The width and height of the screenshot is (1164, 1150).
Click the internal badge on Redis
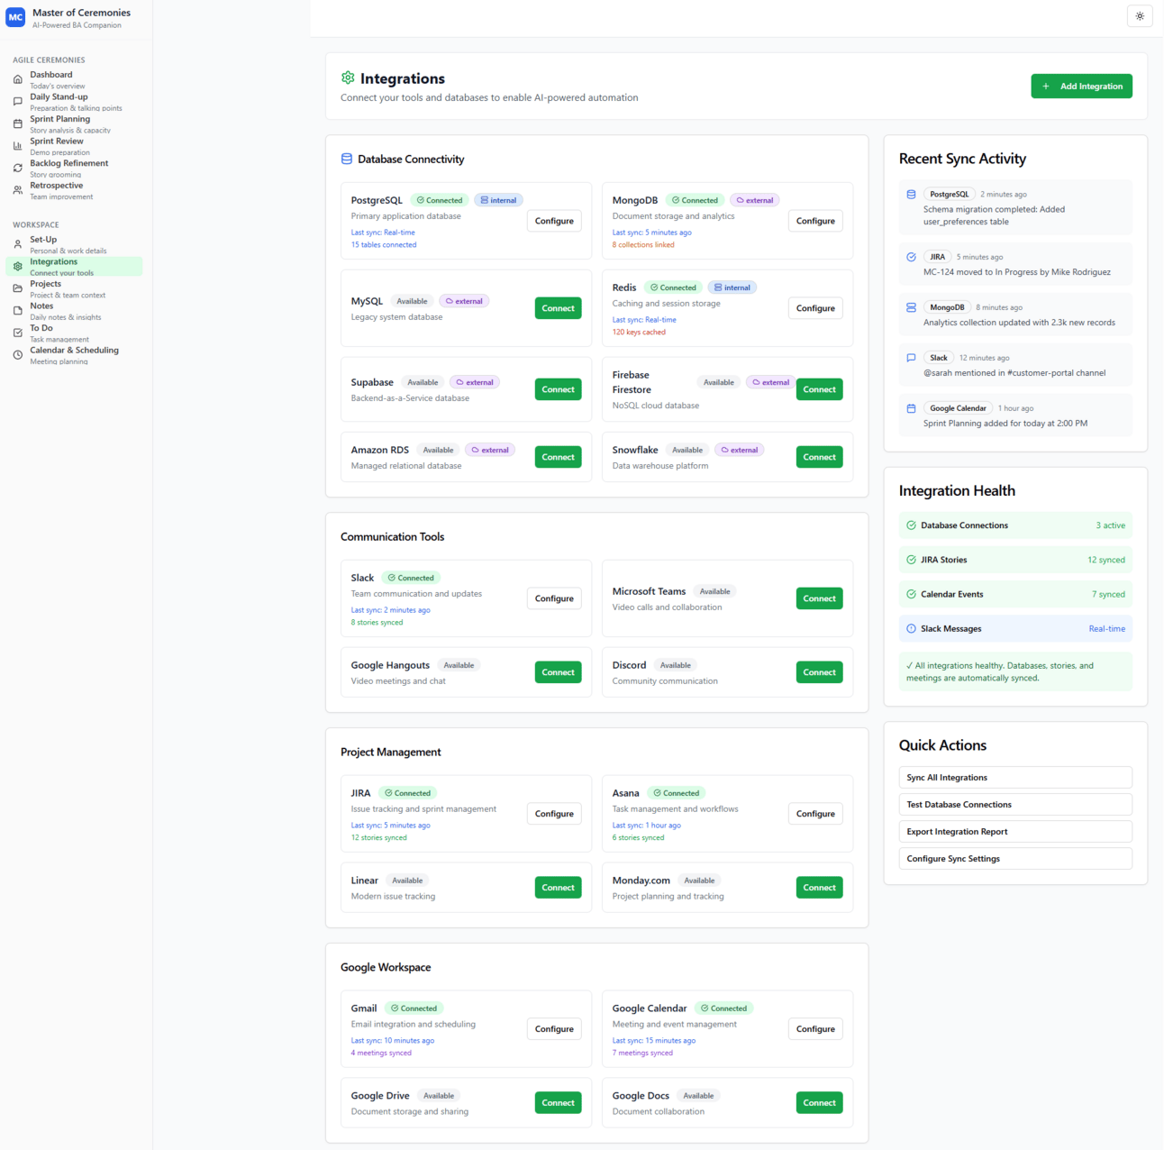pyautogui.click(x=732, y=287)
